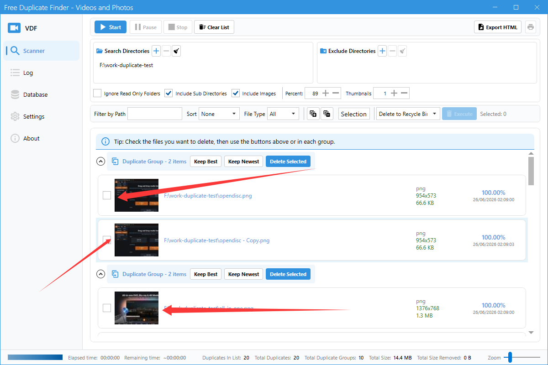Screen dimensions: 548x365
Task: Click the expand all groups icon
Action: point(313,114)
